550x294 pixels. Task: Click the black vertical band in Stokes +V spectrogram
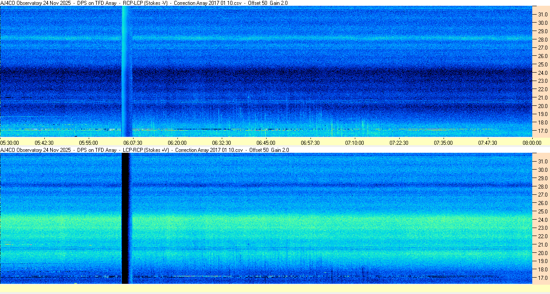pyautogui.click(x=125, y=218)
